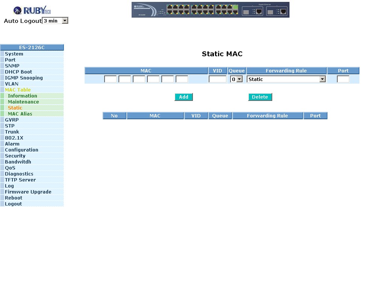Select Static under MAC Table
The image size is (385, 288).
[32, 108]
